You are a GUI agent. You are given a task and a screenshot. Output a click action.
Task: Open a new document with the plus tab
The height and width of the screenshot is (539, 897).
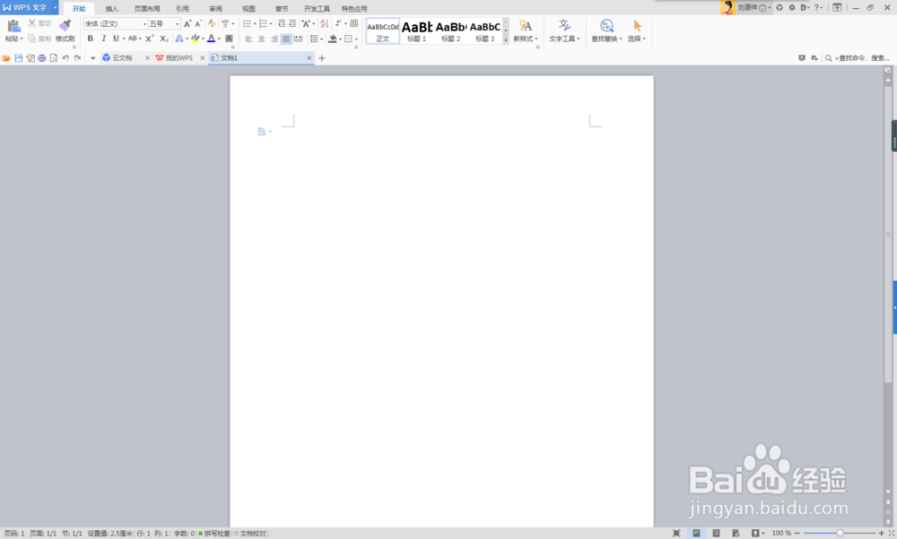pos(322,57)
